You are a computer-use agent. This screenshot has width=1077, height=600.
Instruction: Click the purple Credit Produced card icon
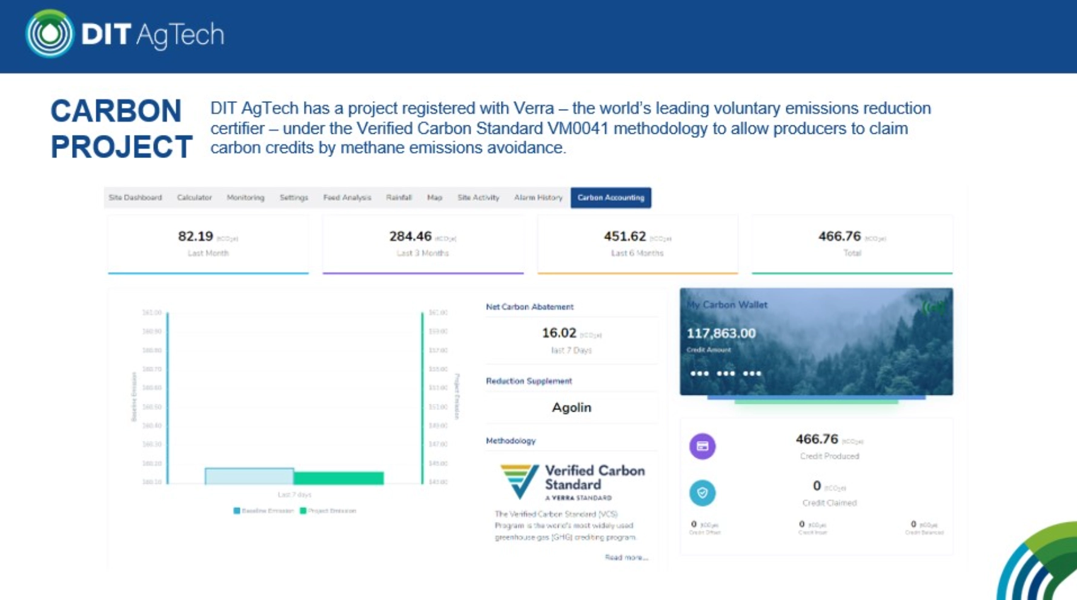702,446
